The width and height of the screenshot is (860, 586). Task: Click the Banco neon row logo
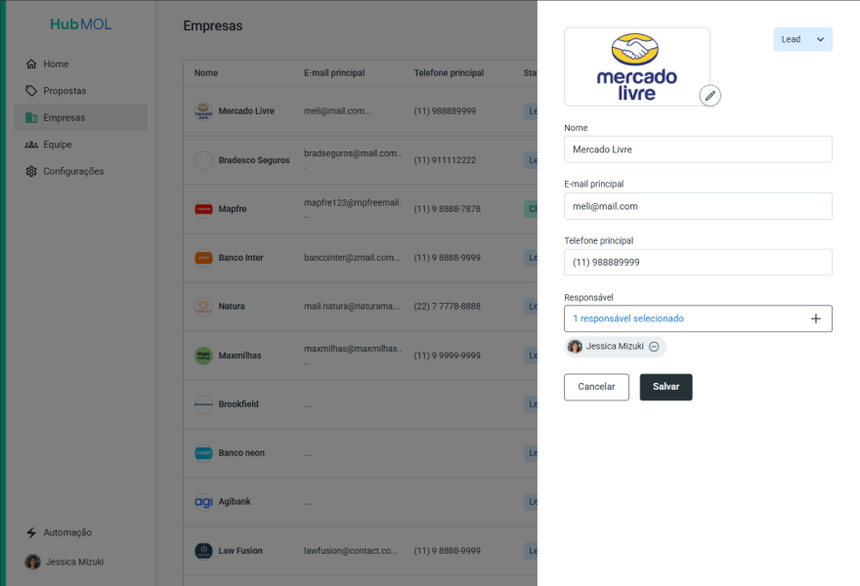tap(203, 453)
